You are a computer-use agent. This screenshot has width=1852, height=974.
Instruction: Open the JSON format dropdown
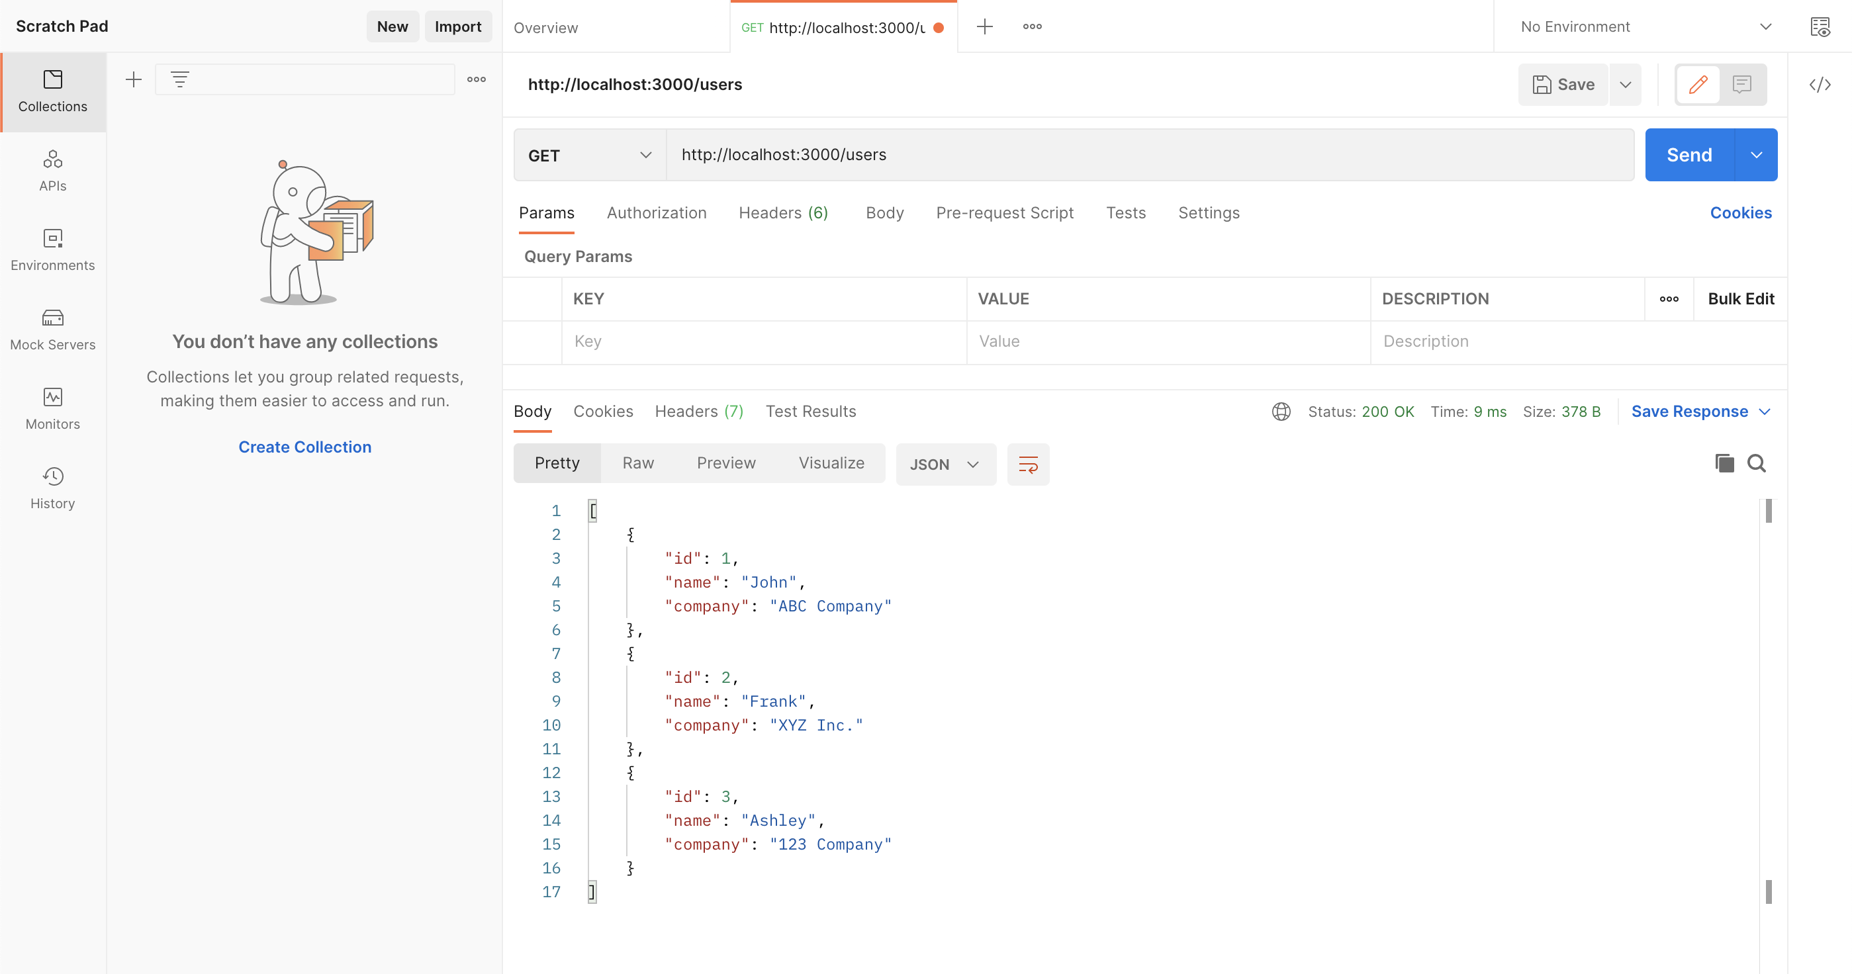pyautogui.click(x=945, y=465)
